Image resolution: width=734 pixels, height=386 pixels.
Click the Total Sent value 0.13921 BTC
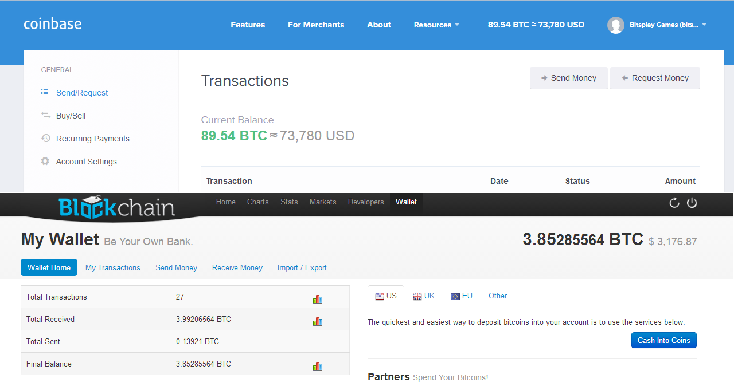[197, 341]
